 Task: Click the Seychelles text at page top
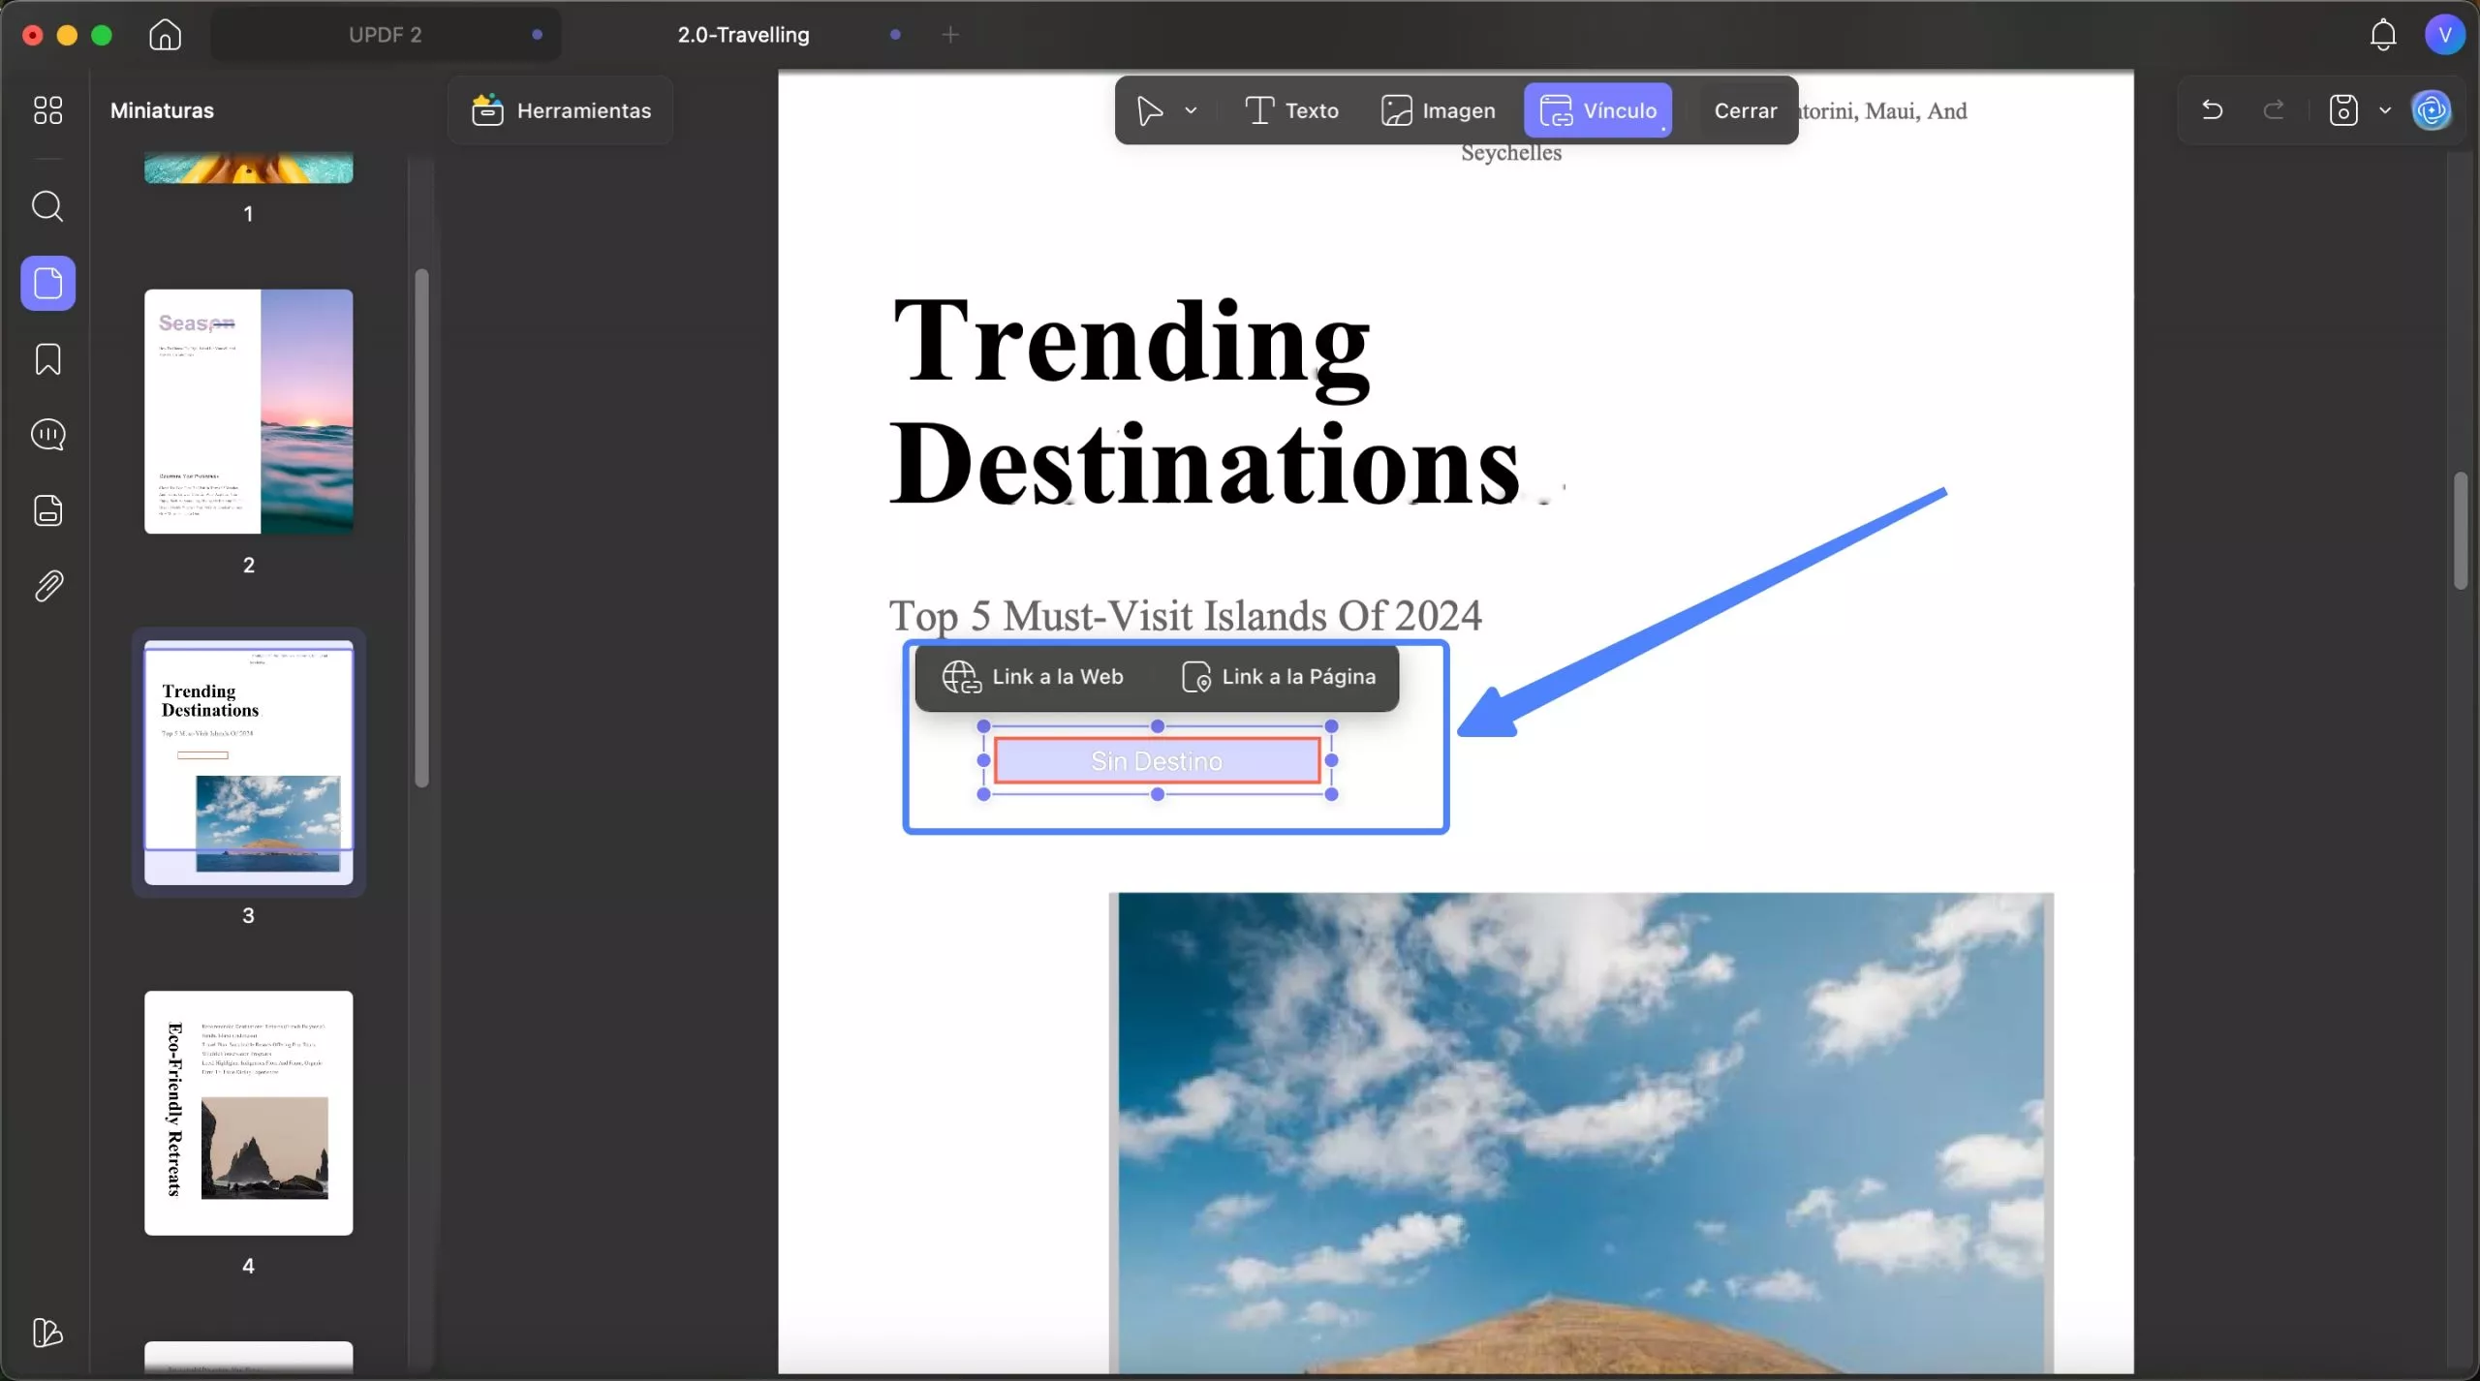click(x=1511, y=153)
